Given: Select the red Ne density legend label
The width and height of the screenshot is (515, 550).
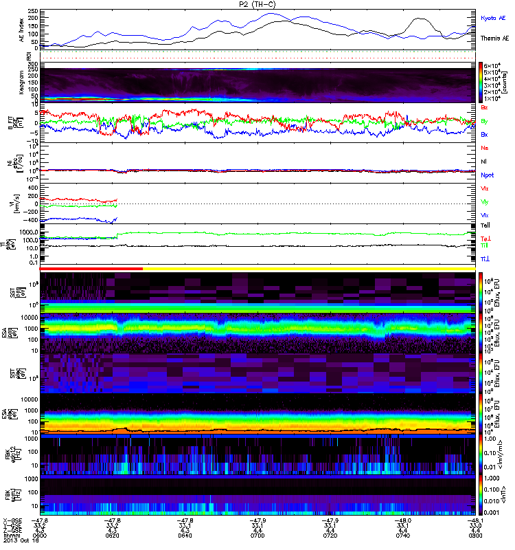Looking at the screenshot, I should [x=485, y=148].
